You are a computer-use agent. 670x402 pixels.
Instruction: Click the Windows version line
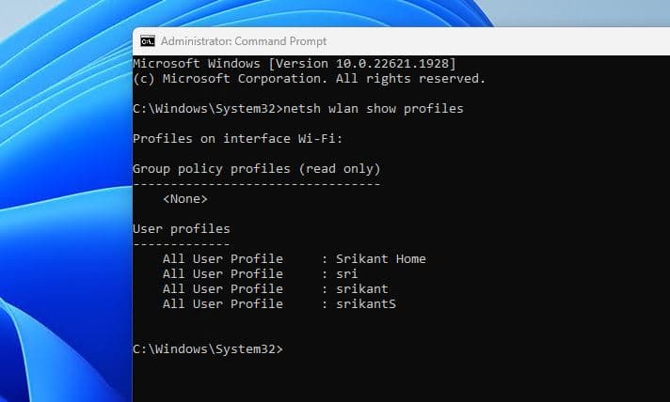click(295, 64)
